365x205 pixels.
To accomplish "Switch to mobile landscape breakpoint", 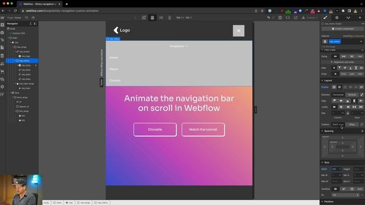I will pyautogui.click(x=161, y=18).
